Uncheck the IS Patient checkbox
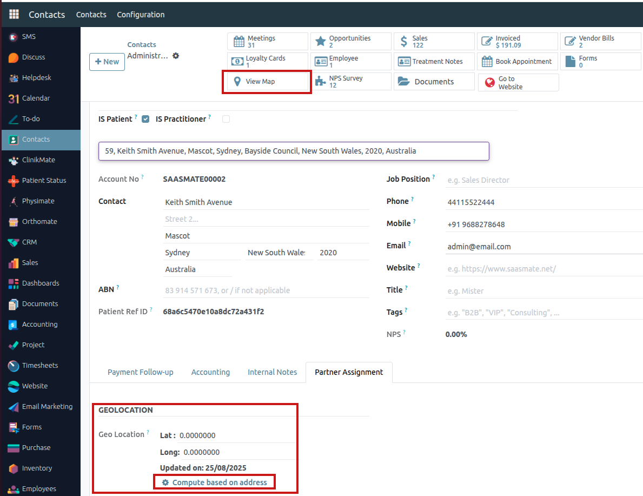Image resolution: width=643 pixels, height=496 pixels. [x=145, y=118]
